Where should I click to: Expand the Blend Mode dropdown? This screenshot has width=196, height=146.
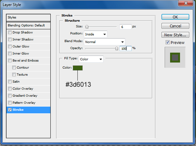pyautogui.click(x=105, y=42)
